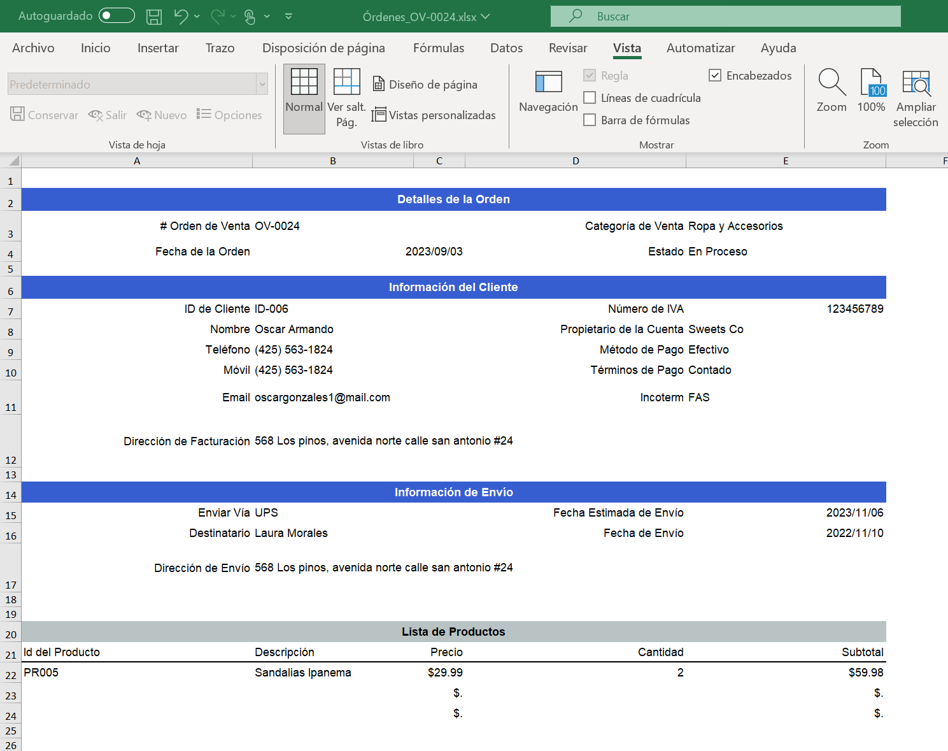
Task: Click the oscargonzales1@mail.com email cell
Action: (333, 397)
